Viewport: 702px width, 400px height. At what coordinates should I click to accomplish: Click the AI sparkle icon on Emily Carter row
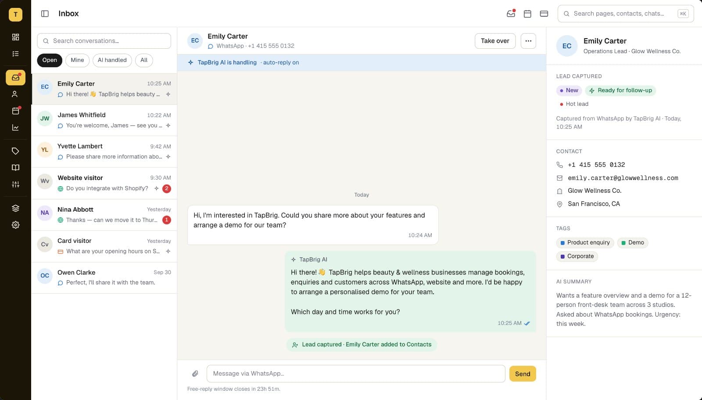point(168,94)
